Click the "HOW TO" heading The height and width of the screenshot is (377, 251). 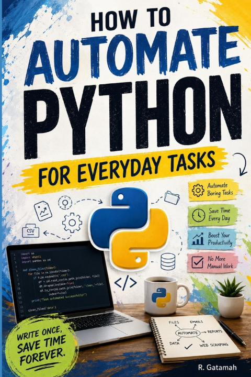pyautogui.click(x=131, y=18)
